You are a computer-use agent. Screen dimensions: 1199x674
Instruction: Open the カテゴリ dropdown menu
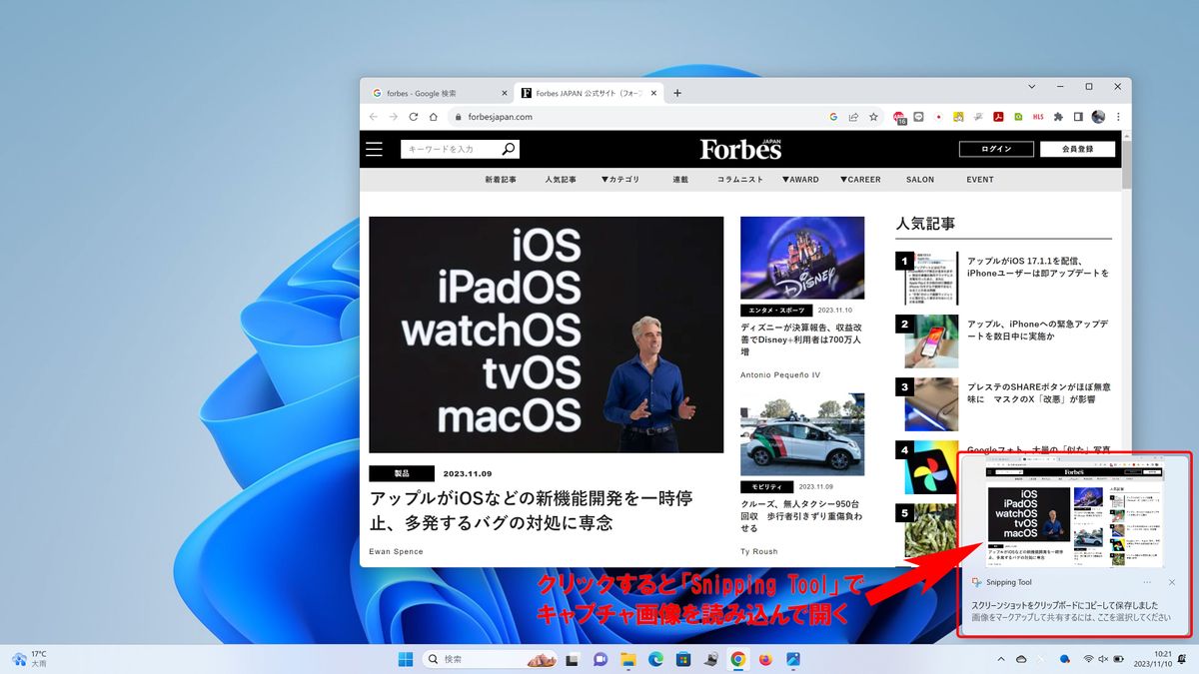[619, 180]
